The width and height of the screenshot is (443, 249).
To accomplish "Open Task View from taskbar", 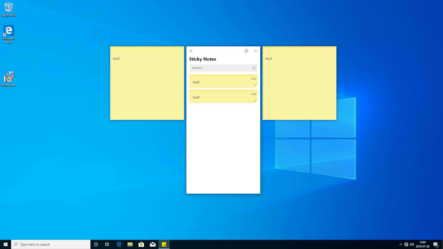I will (x=107, y=245).
